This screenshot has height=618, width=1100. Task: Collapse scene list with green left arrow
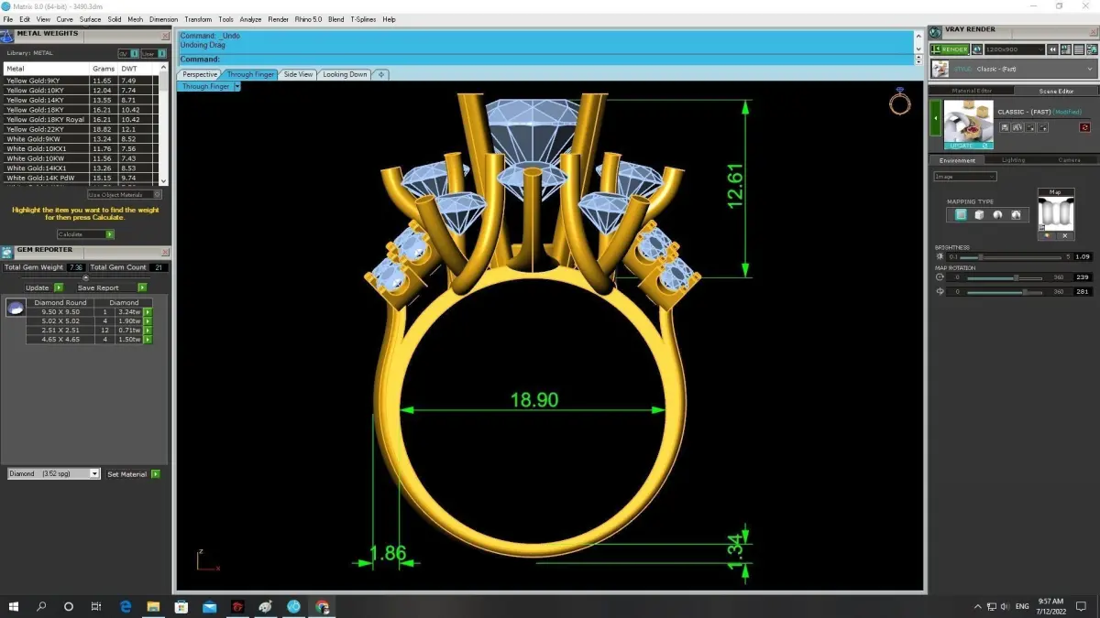[x=936, y=119]
